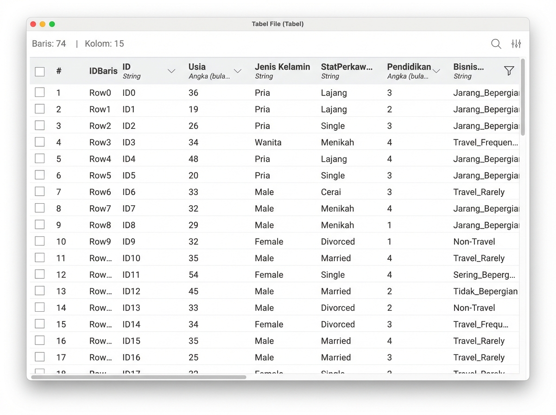
Task: Open the Usia column dropdown arrow
Action: [x=238, y=71]
